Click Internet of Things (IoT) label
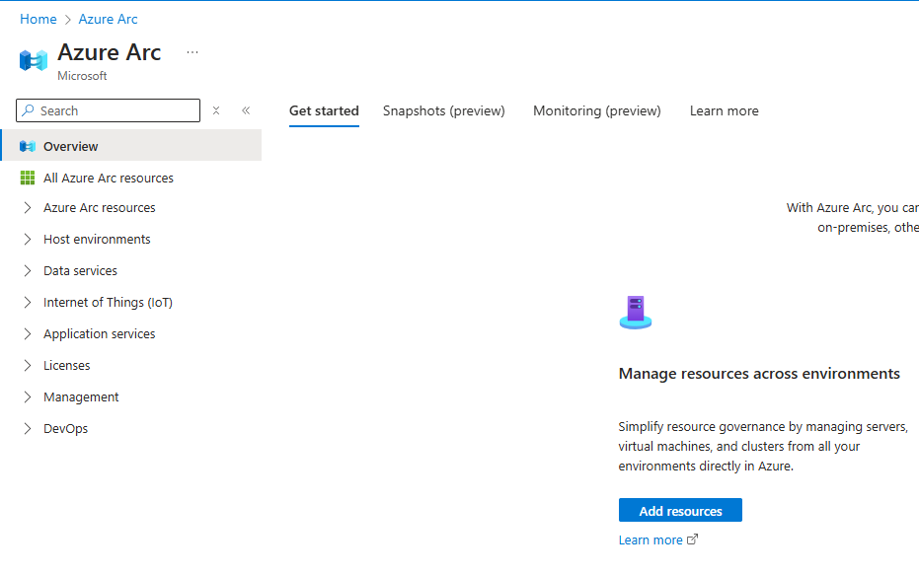The height and width of the screenshot is (575, 919). [x=108, y=303]
